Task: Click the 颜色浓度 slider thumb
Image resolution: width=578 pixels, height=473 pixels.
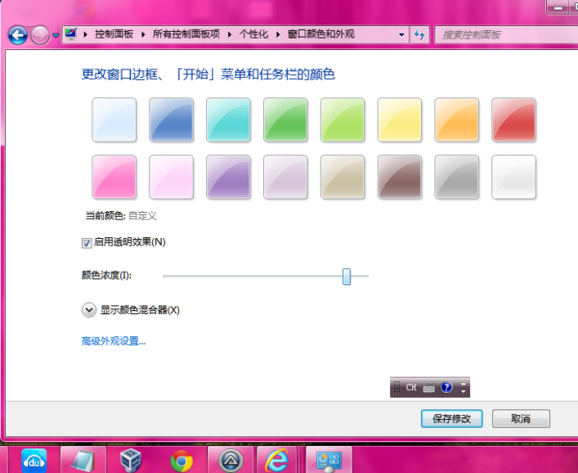Action: 346,276
